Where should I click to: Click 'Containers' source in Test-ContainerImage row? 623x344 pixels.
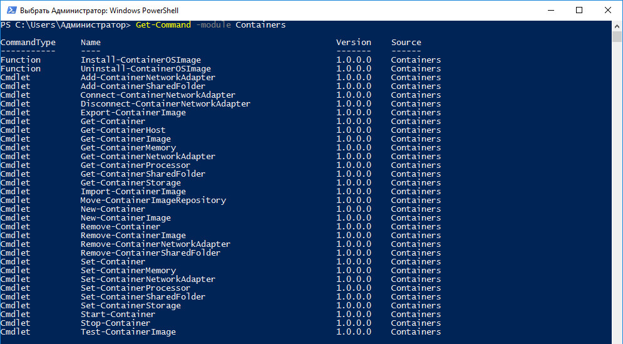(416, 331)
